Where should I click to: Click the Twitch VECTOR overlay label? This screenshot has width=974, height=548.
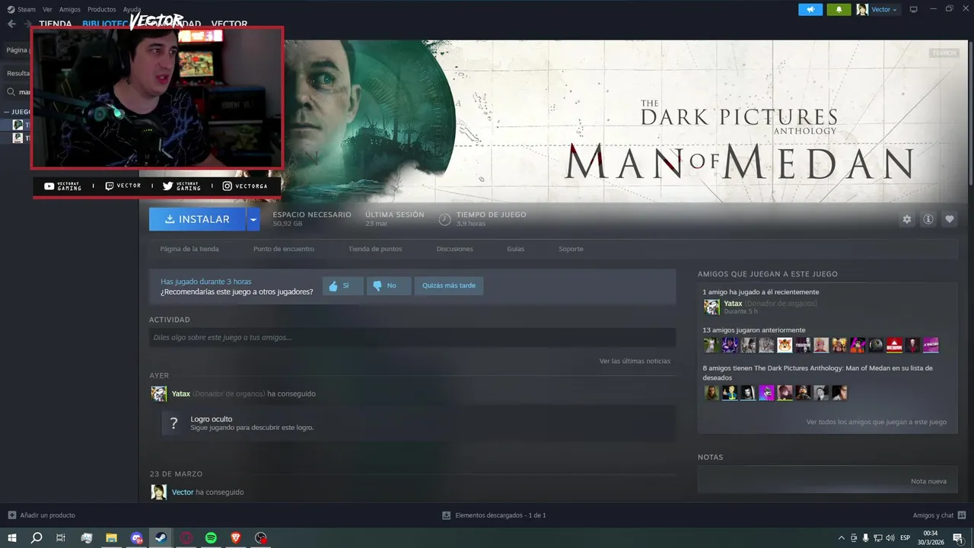(x=123, y=186)
